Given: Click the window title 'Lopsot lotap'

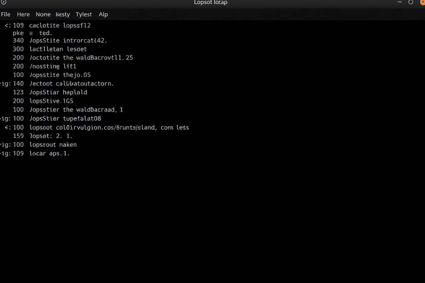Looking at the screenshot, I should point(211,2).
